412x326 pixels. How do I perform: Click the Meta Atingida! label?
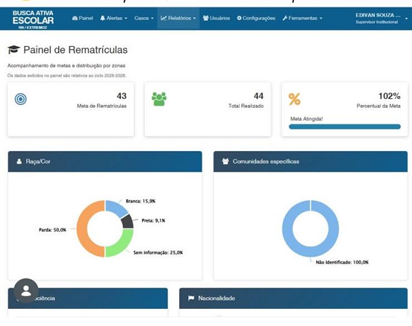(x=306, y=119)
